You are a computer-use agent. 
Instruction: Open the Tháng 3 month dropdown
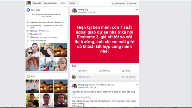73,3
